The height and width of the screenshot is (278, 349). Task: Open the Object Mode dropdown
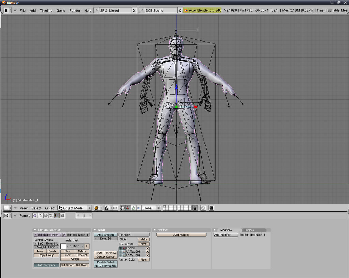click(75, 208)
